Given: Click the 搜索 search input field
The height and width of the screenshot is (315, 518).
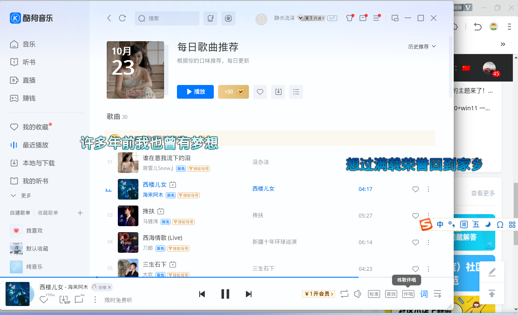Looking at the screenshot, I should point(167,18).
